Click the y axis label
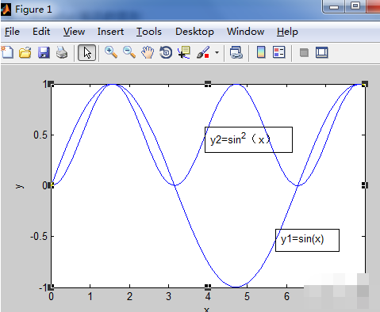380x312 pixels. (19, 186)
